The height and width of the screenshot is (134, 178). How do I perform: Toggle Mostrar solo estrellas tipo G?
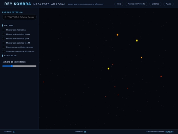pyautogui.click(x=4, y=34)
